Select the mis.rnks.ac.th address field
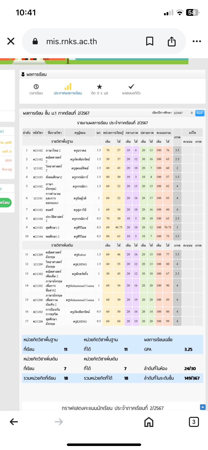 [104, 41]
